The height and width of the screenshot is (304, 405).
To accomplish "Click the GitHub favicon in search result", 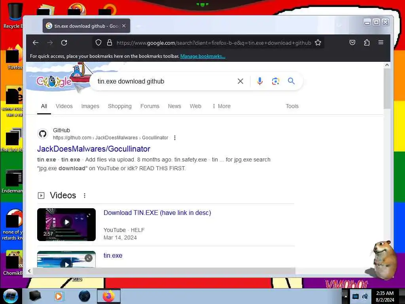I will pyautogui.click(x=43, y=134).
